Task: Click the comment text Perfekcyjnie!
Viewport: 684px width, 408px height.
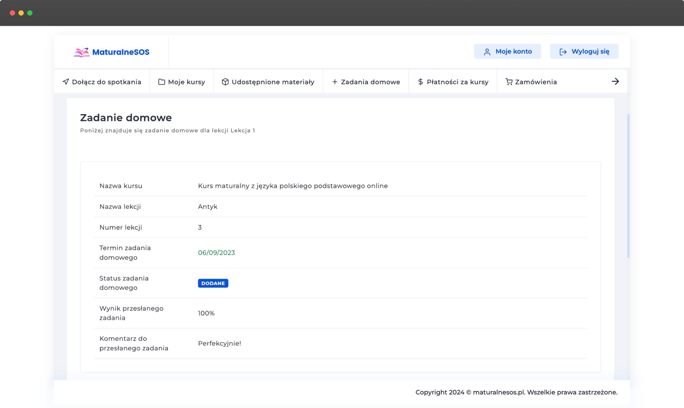Action: 220,343
